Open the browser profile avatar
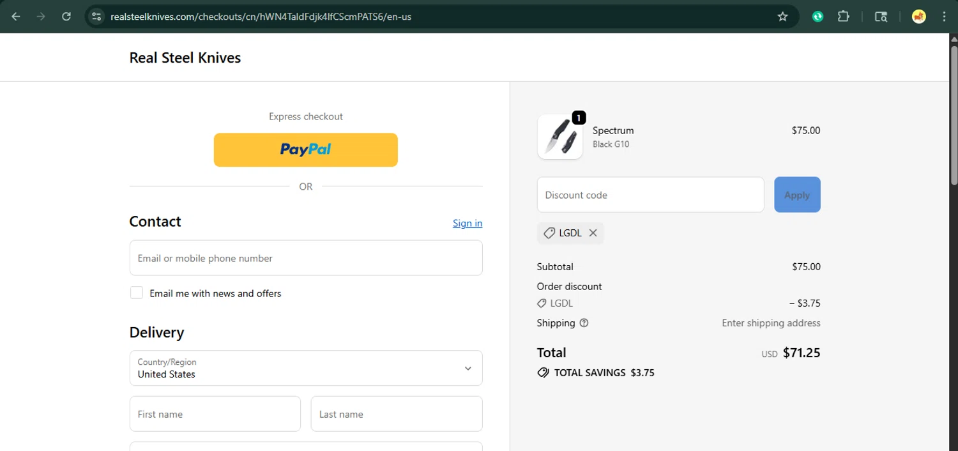Viewport: 958px width, 451px height. pos(919,17)
